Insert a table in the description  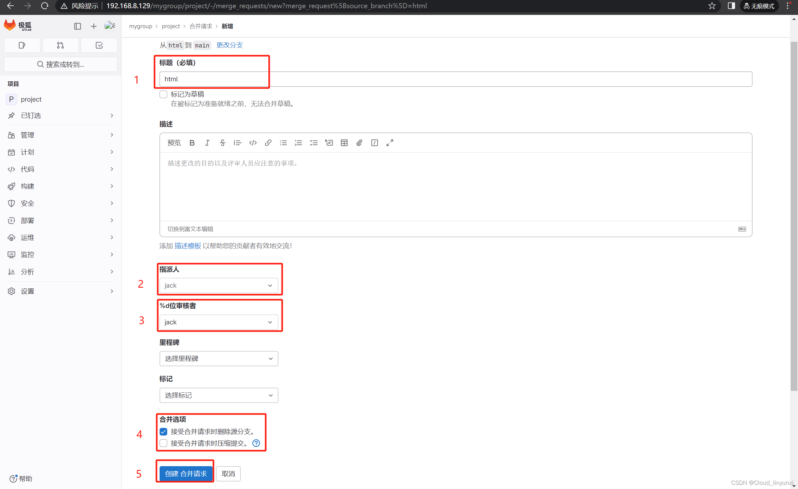344,143
